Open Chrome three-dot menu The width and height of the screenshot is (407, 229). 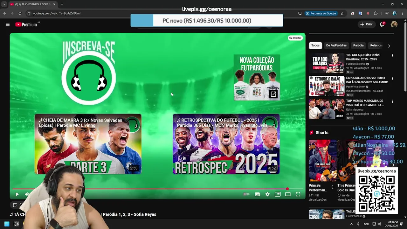(x=402, y=13)
